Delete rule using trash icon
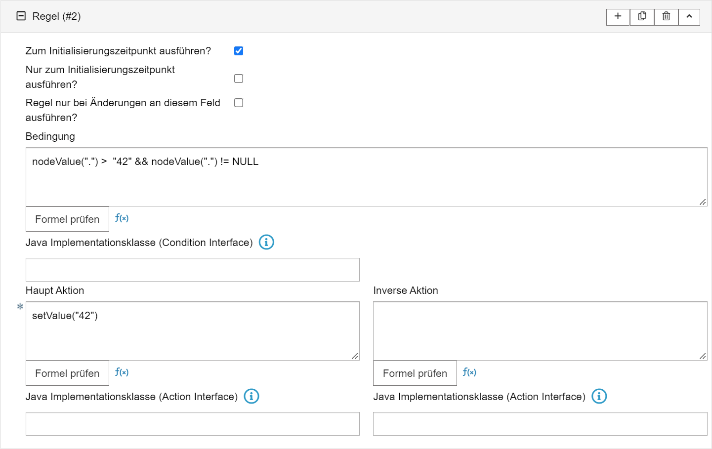 pos(666,16)
